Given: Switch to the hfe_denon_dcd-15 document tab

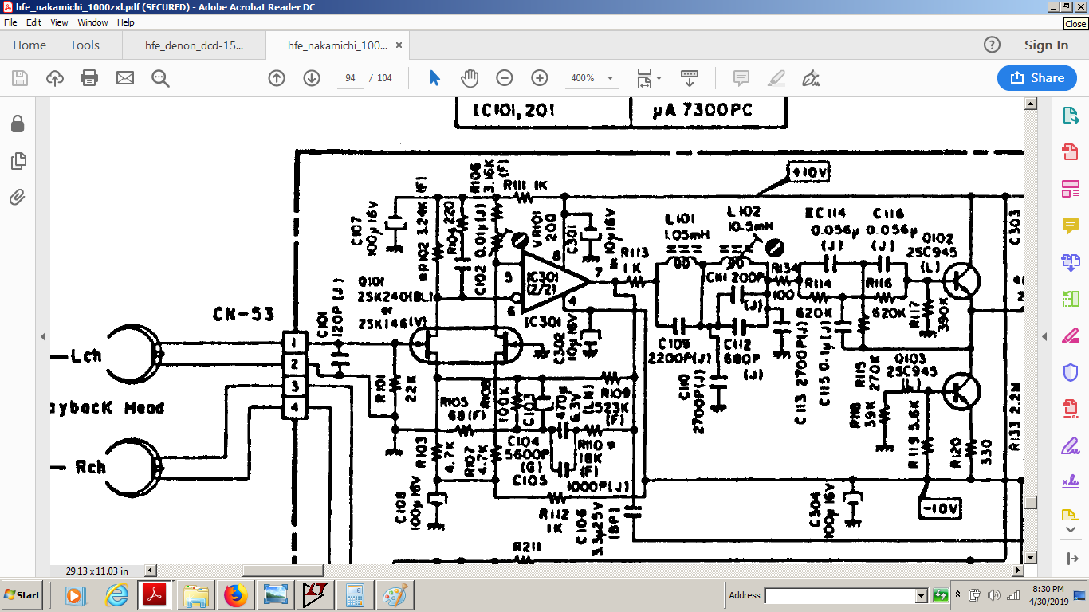Looking at the screenshot, I should [194, 45].
